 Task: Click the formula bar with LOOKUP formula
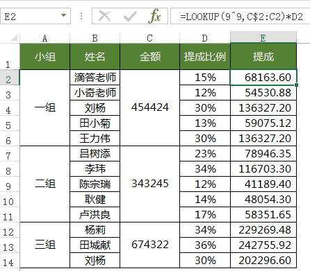point(240,16)
